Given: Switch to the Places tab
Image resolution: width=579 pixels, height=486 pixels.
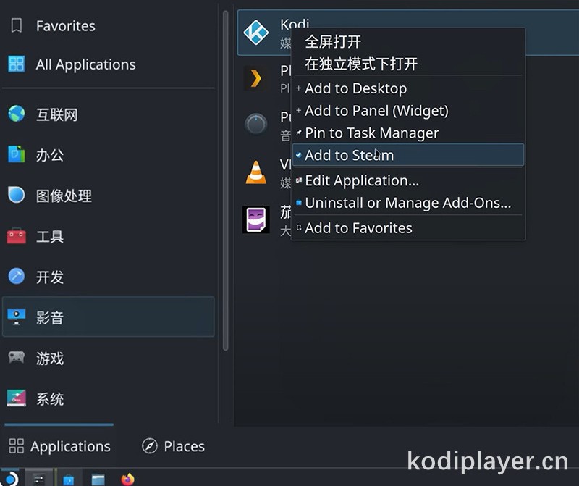Looking at the screenshot, I should [173, 446].
